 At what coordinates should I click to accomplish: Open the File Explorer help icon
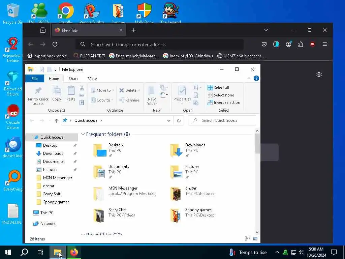(256, 78)
